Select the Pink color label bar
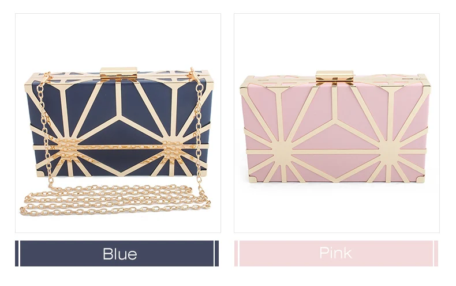 336,253
